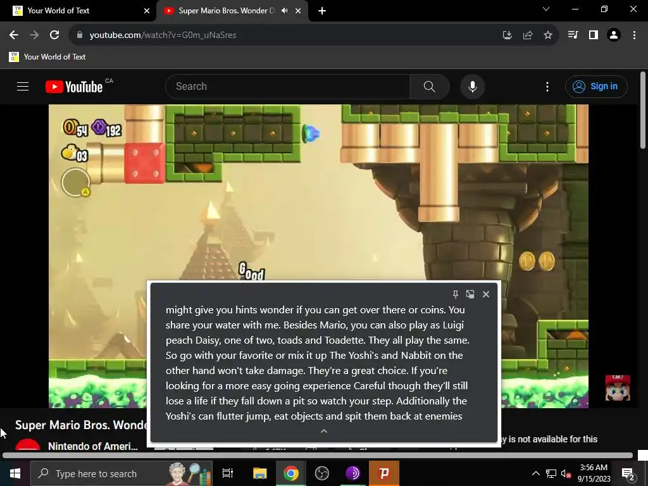Close the live caption box

486,294
